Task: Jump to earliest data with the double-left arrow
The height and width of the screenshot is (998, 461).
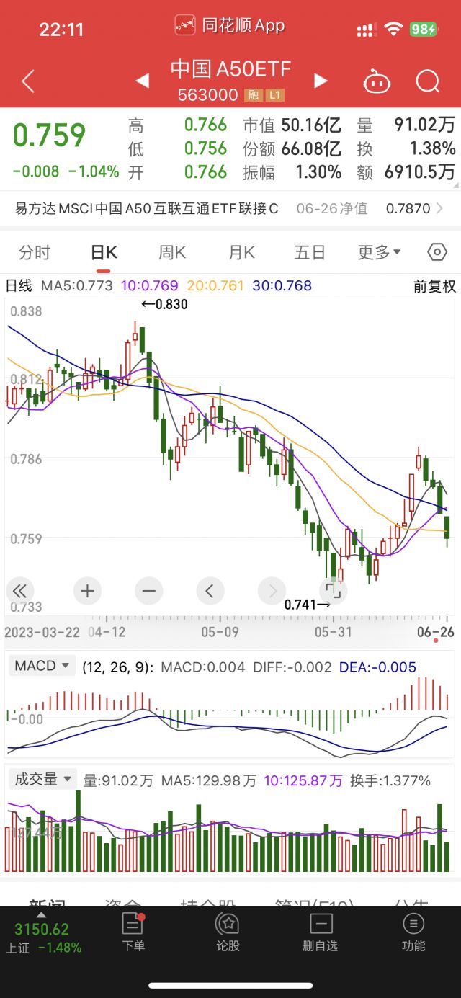Action: click(x=19, y=591)
